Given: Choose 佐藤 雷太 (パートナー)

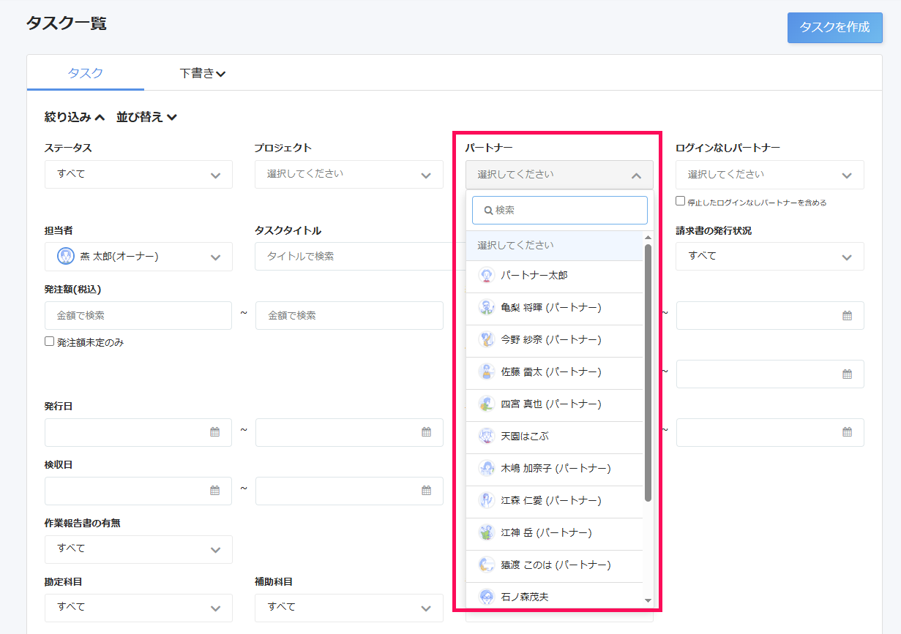Looking at the screenshot, I should (x=554, y=372).
